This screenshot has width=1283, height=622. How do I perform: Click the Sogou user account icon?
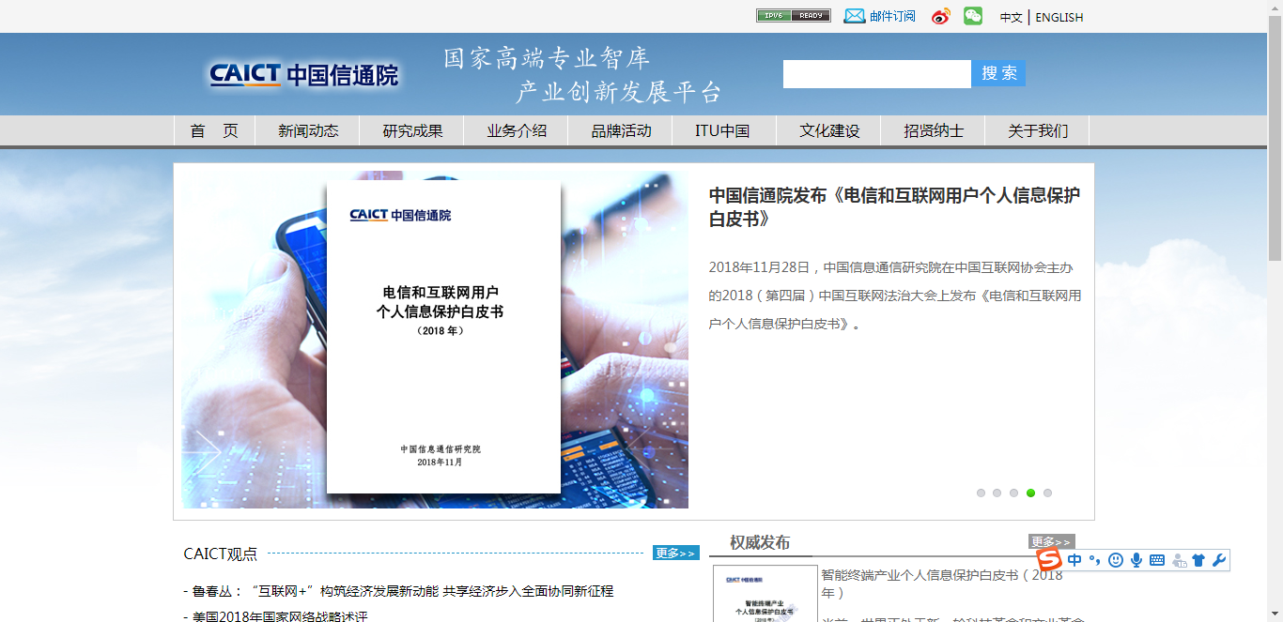point(1179,560)
